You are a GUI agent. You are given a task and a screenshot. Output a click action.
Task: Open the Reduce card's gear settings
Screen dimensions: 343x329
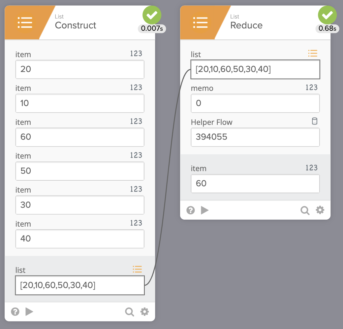tap(320, 210)
